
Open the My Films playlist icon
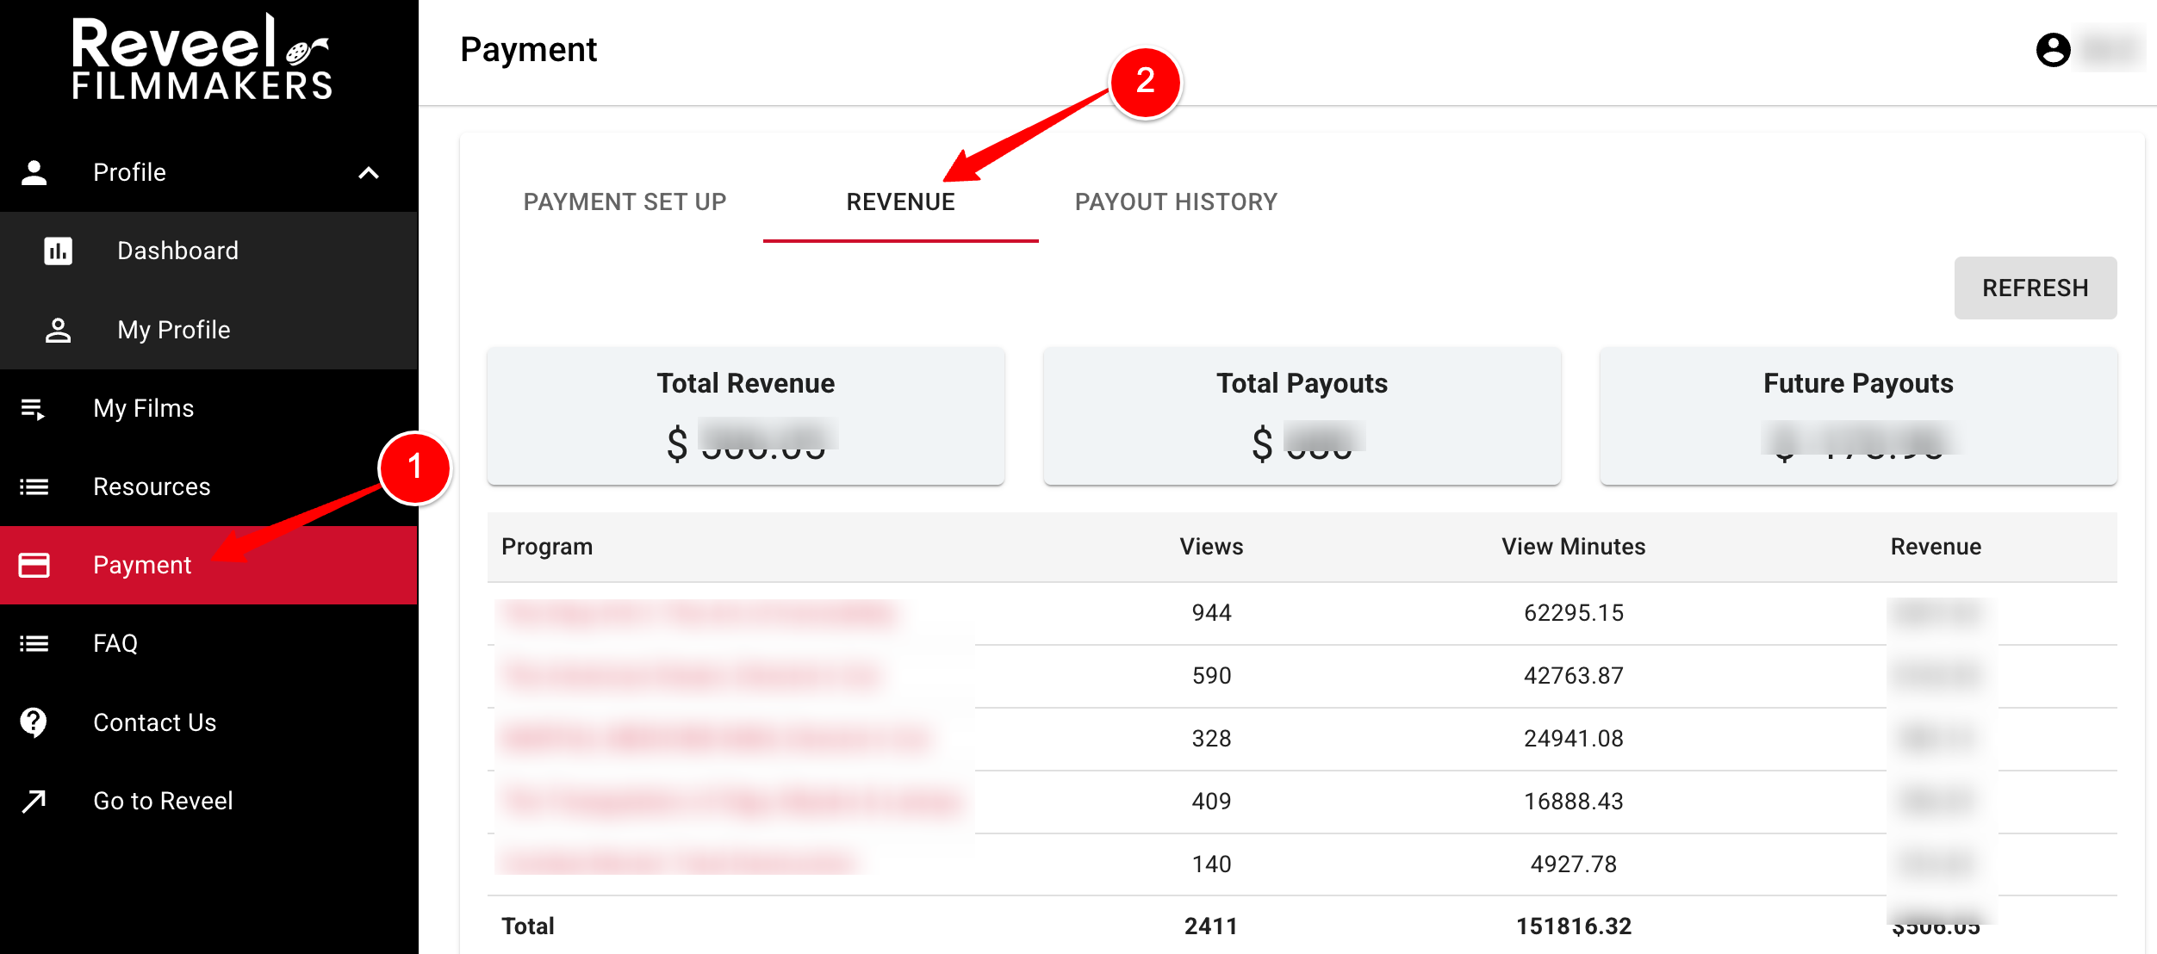click(34, 409)
